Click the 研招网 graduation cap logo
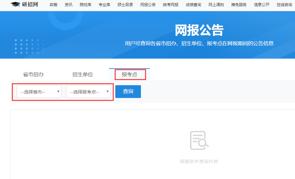 (x=24, y=4)
